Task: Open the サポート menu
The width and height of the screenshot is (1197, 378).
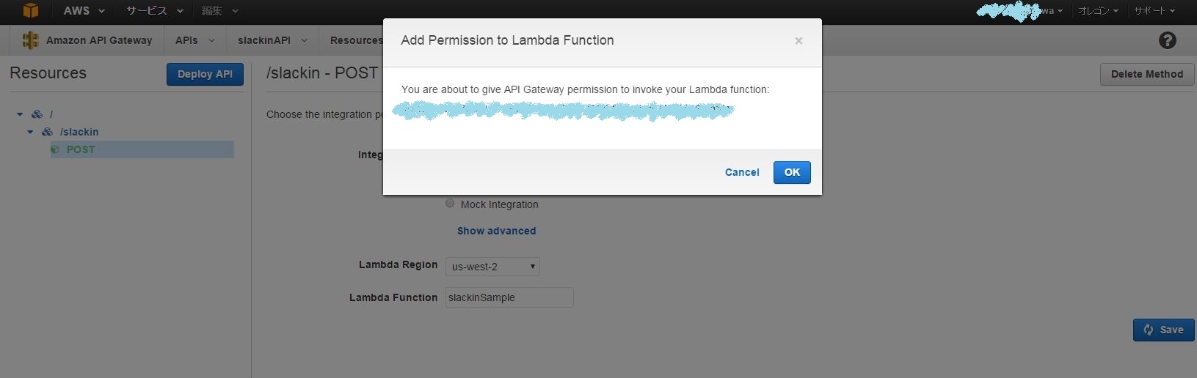Action: pos(1154,11)
